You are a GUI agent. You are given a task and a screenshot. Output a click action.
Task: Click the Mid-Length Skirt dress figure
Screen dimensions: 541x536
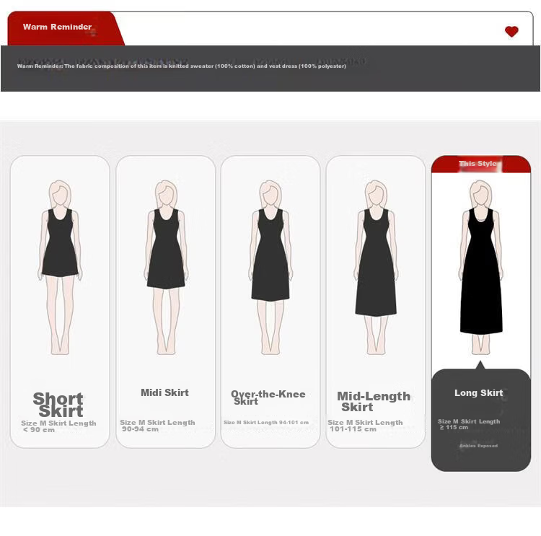click(376, 268)
